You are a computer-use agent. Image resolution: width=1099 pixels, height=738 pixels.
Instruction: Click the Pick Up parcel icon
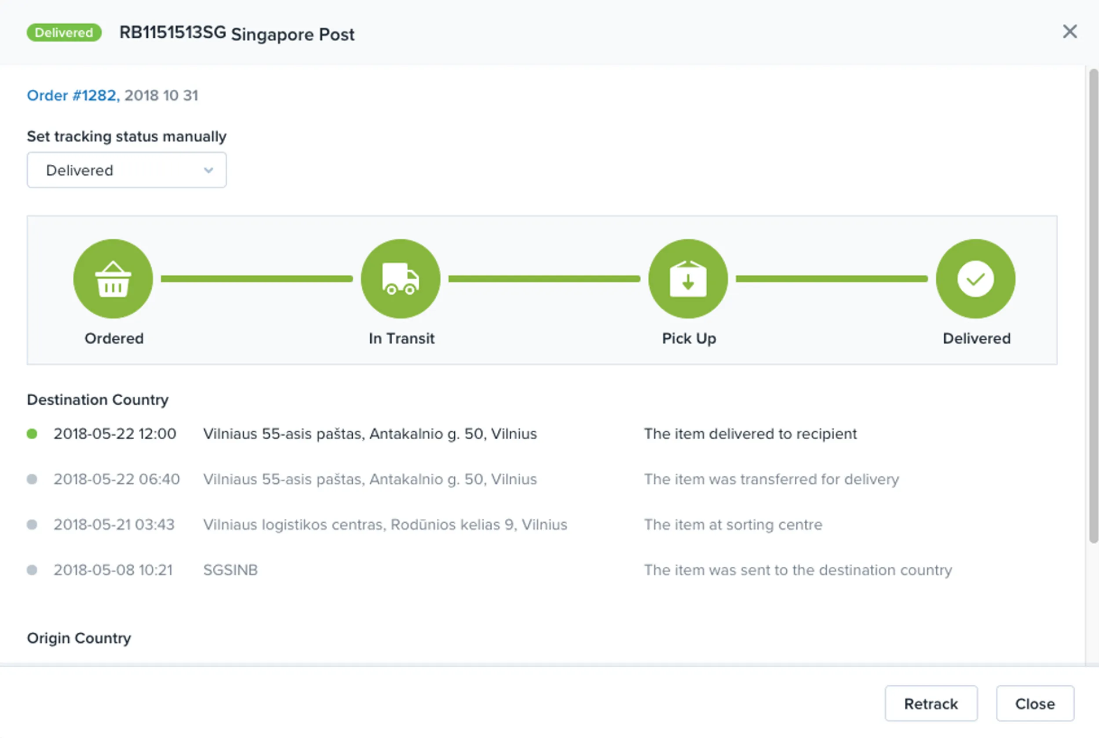(x=688, y=279)
